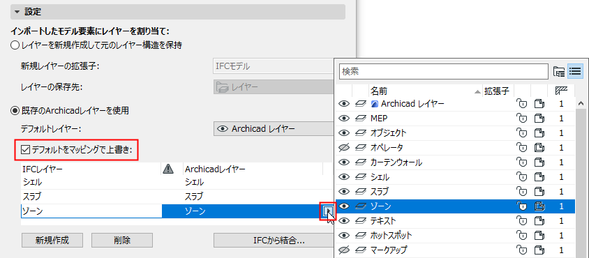Select 既存のArchicadレイヤーを使用 radio button
The height and width of the screenshot is (258, 589).
pyautogui.click(x=15, y=110)
